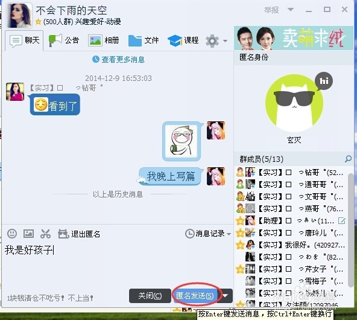357x320 pixels.
Task: Click the avatar of member 芹女子
Action: [x=250, y=269]
